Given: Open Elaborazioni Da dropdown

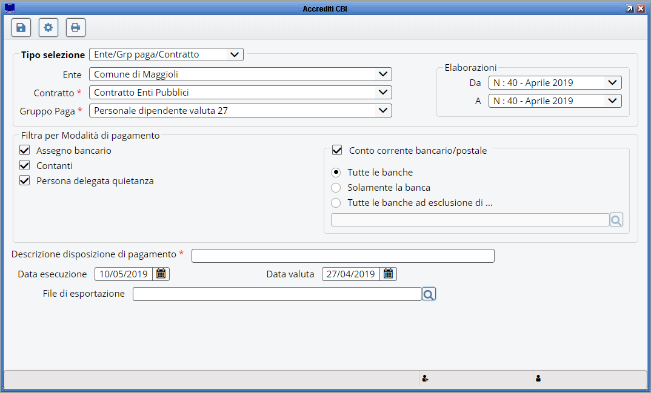Looking at the screenshot, I should pyautogui.click(x=555, y=82).
